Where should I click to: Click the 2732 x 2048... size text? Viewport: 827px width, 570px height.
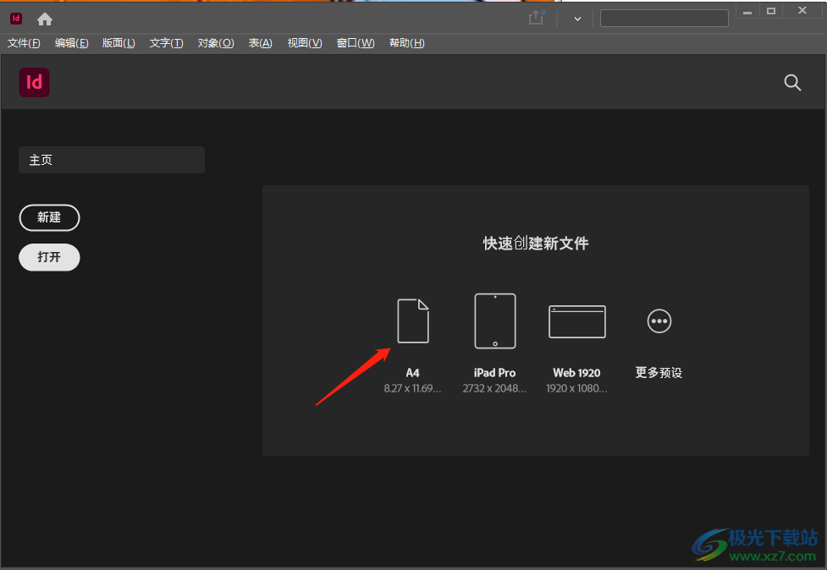[x=494, y=389]
